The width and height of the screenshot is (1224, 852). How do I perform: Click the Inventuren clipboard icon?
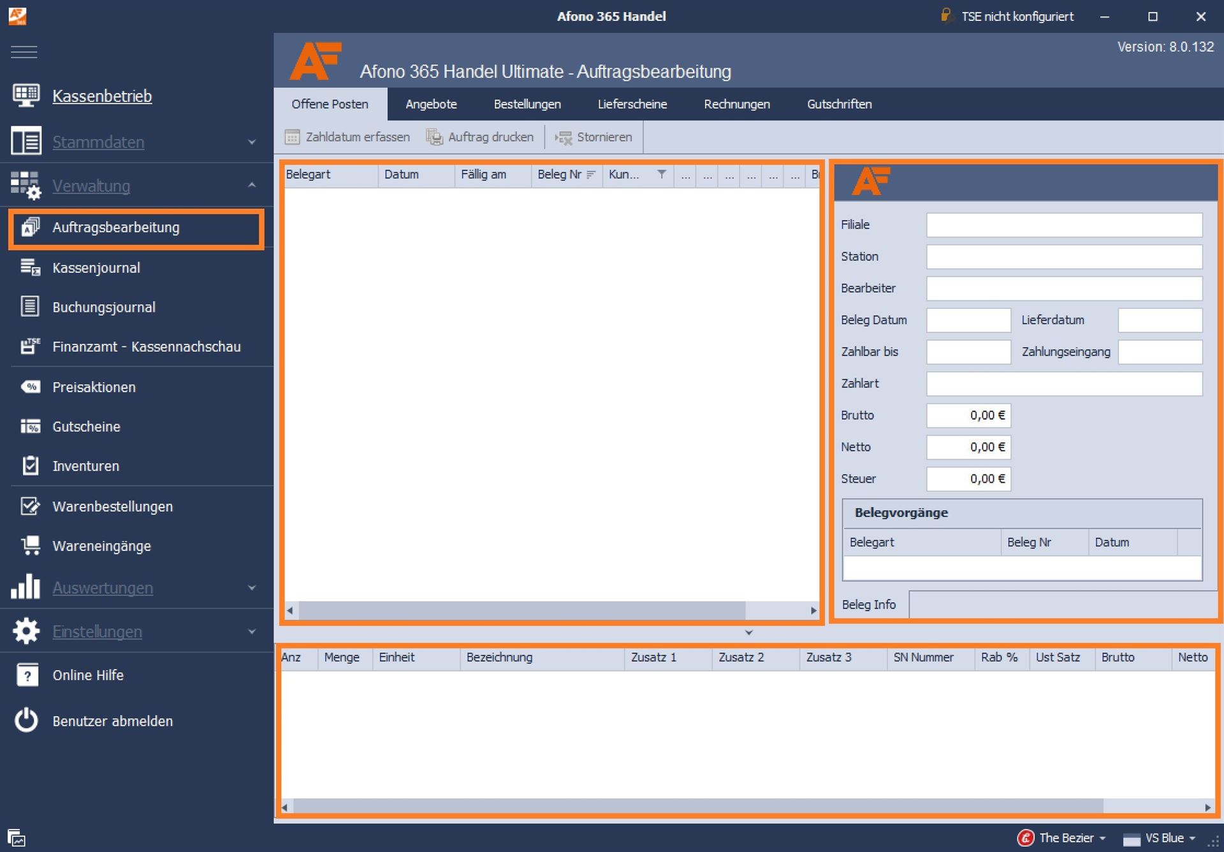click(x=30, y=466)
